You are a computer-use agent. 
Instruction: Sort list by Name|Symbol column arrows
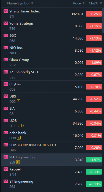[32, 3]
